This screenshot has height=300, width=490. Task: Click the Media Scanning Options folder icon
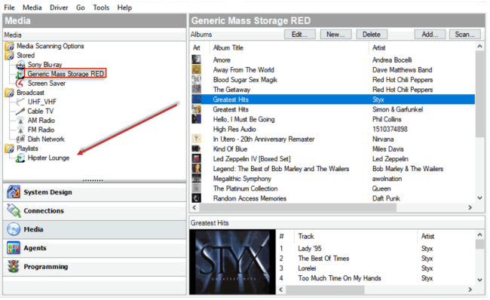pos(10,46)
